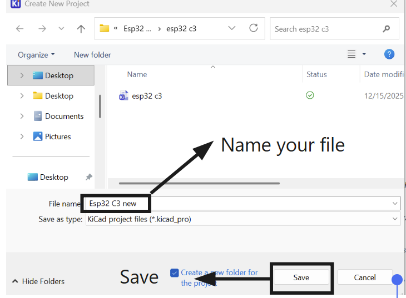Open the Organize menu
The height and width of the screenshot is (298, 406).
(x=36, y=55)
